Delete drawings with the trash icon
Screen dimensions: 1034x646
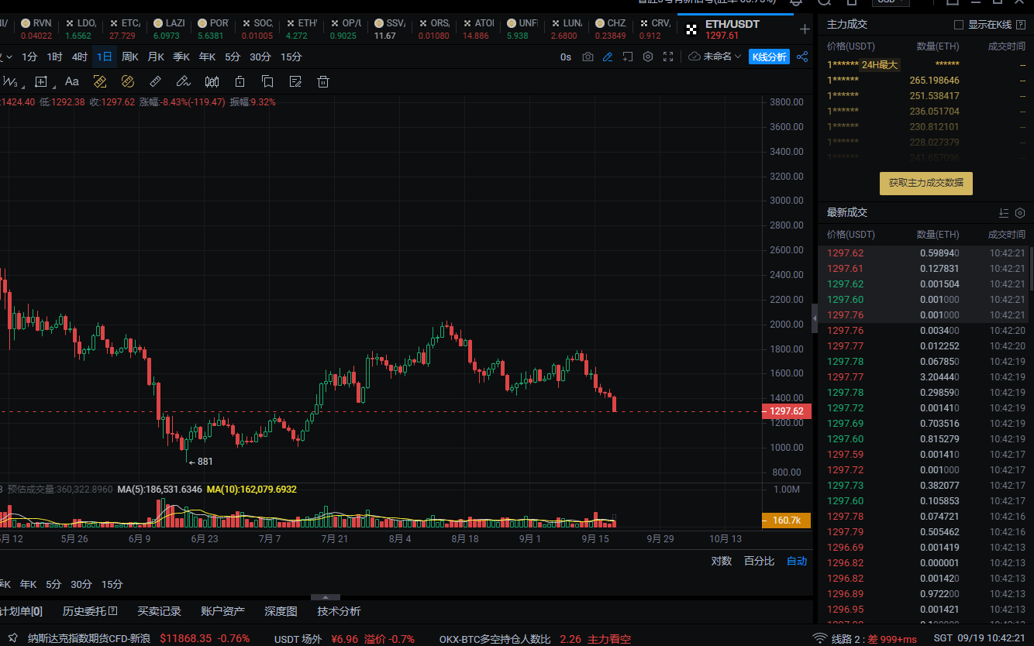tap(323, 81)
